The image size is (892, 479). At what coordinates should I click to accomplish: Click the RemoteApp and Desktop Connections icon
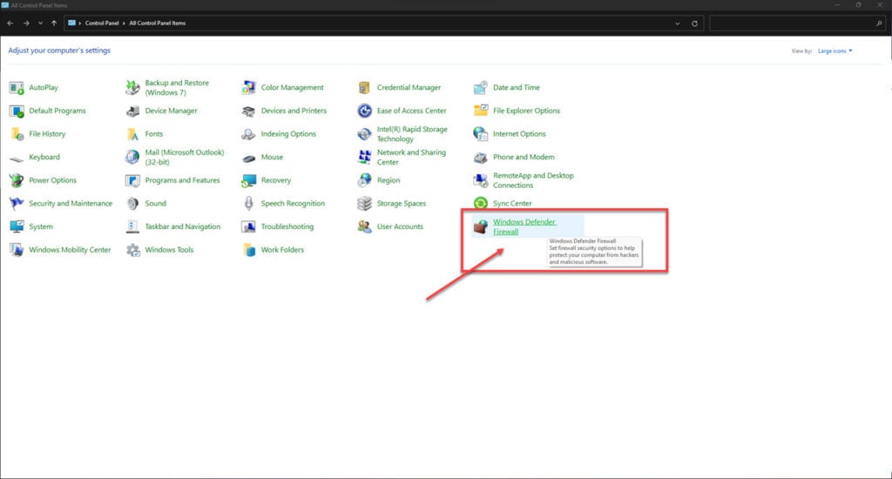(x=481, y=180)
